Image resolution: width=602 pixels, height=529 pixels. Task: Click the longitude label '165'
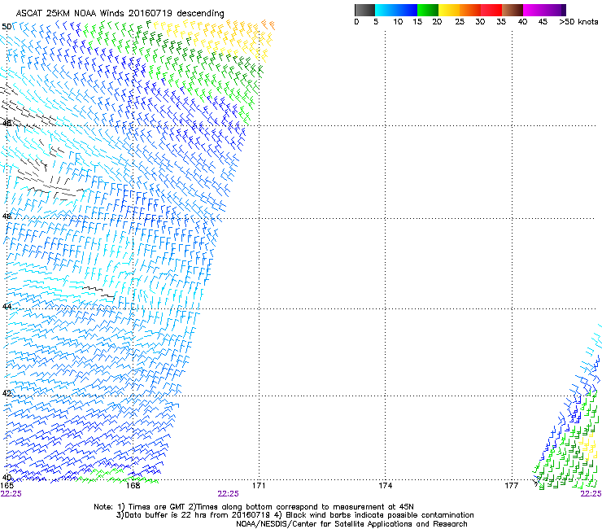point(7,486)
